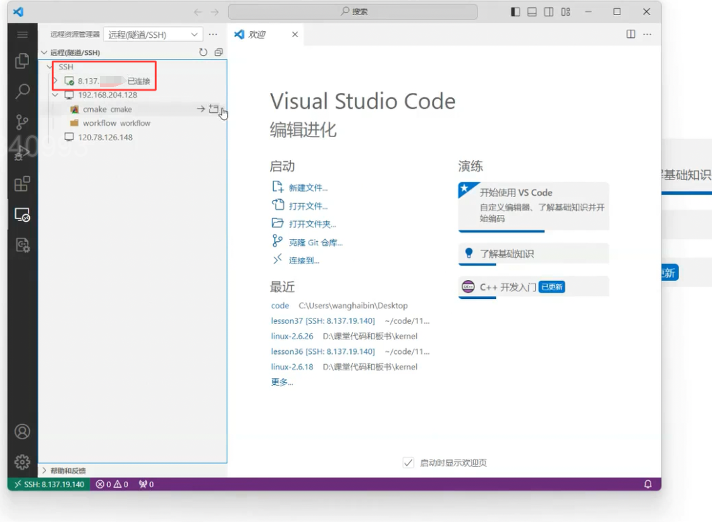Toggle primary sidebar layout icon
This screenshot has width=712, height=522.
(515, 12)
